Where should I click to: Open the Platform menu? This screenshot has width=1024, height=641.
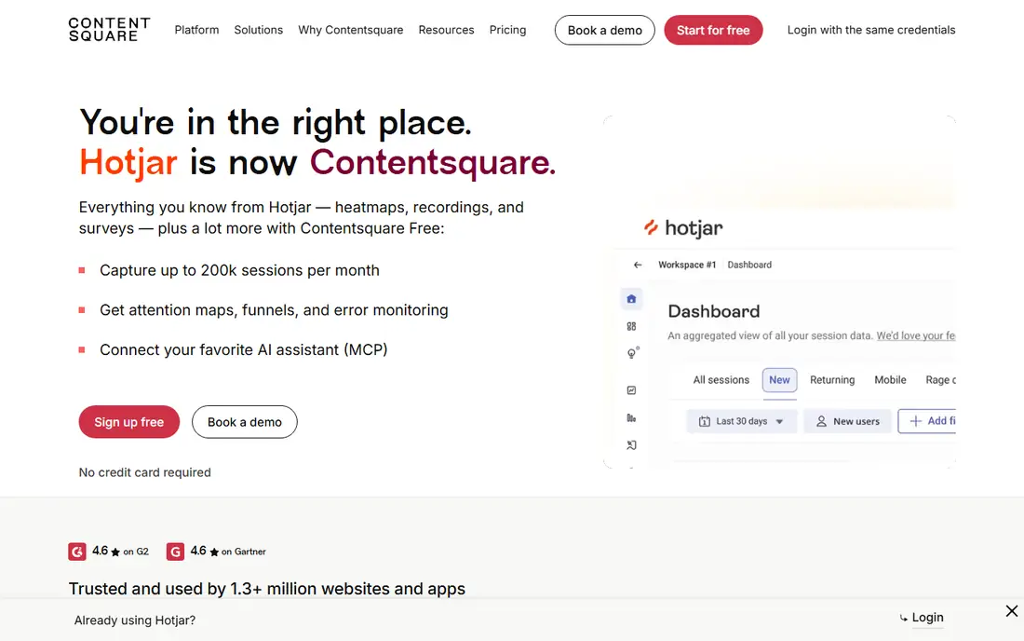pos(196,30)
